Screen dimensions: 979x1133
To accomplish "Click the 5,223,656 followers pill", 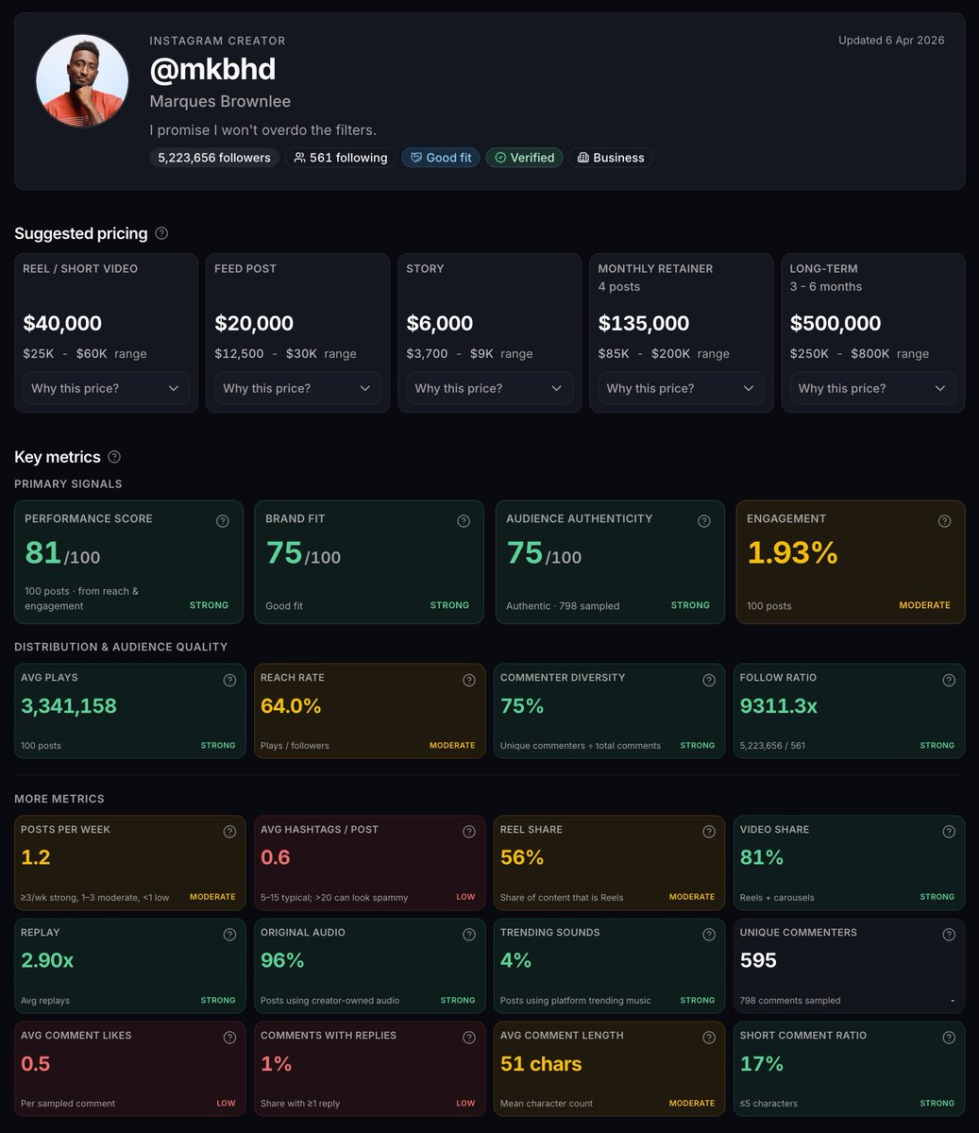I will [x=214, y=158].
